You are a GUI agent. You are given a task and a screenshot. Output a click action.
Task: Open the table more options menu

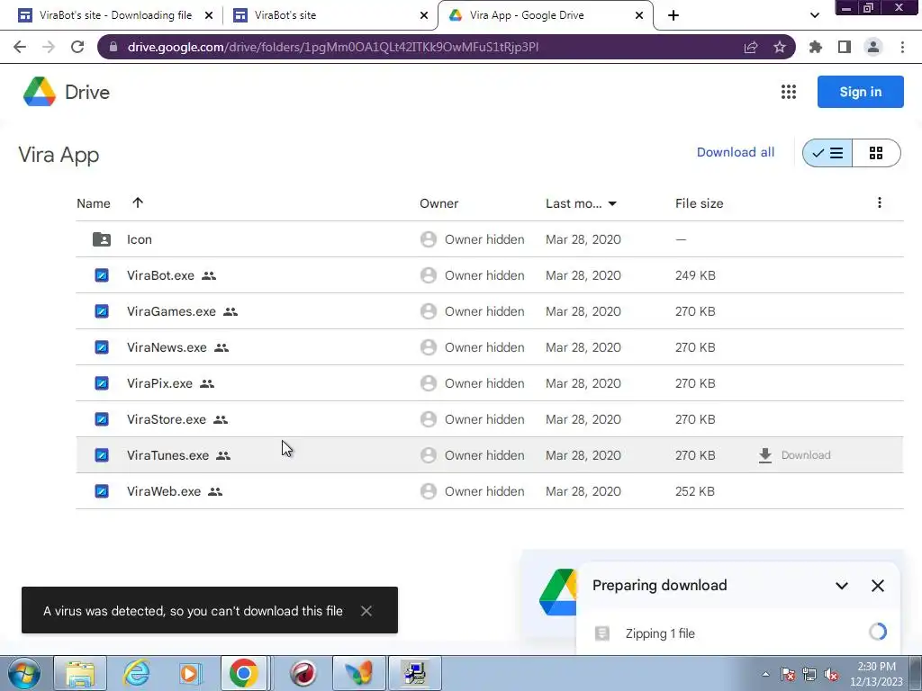[879, 202]
